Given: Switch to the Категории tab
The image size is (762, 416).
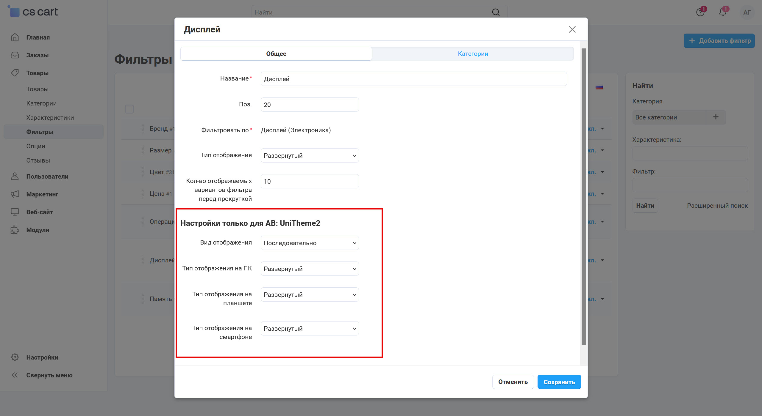Looking at the screenshot, I should (x=473, y=54).
